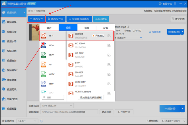Toggle 闪电模式 on the 同原文件 preset

(98, 36)
